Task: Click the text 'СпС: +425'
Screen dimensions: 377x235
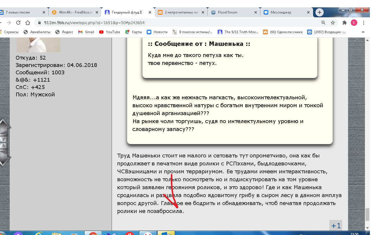Action: click(30, 87)
